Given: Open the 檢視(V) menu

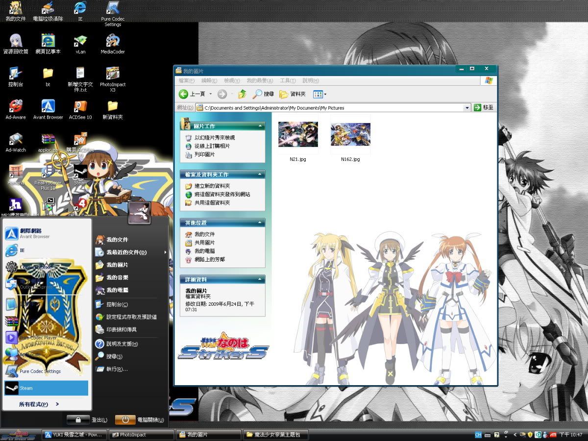Looking at the screenshot, I should pyautogui.click(x=232, y=80).
